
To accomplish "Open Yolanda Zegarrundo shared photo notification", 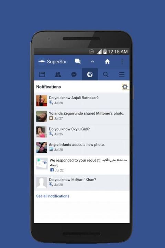I will [82, 116].
